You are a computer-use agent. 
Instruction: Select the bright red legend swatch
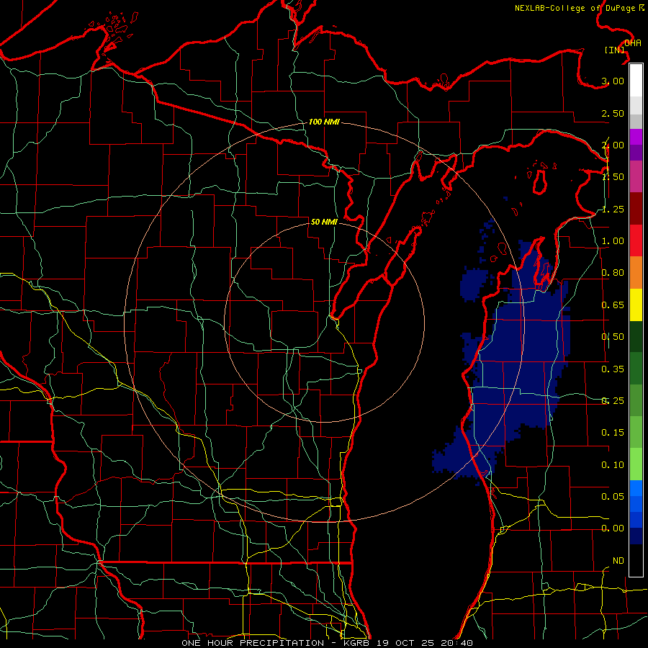pos(636,240)
